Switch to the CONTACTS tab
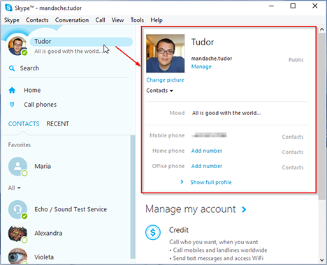327x265 pixels. coord(24,123)
